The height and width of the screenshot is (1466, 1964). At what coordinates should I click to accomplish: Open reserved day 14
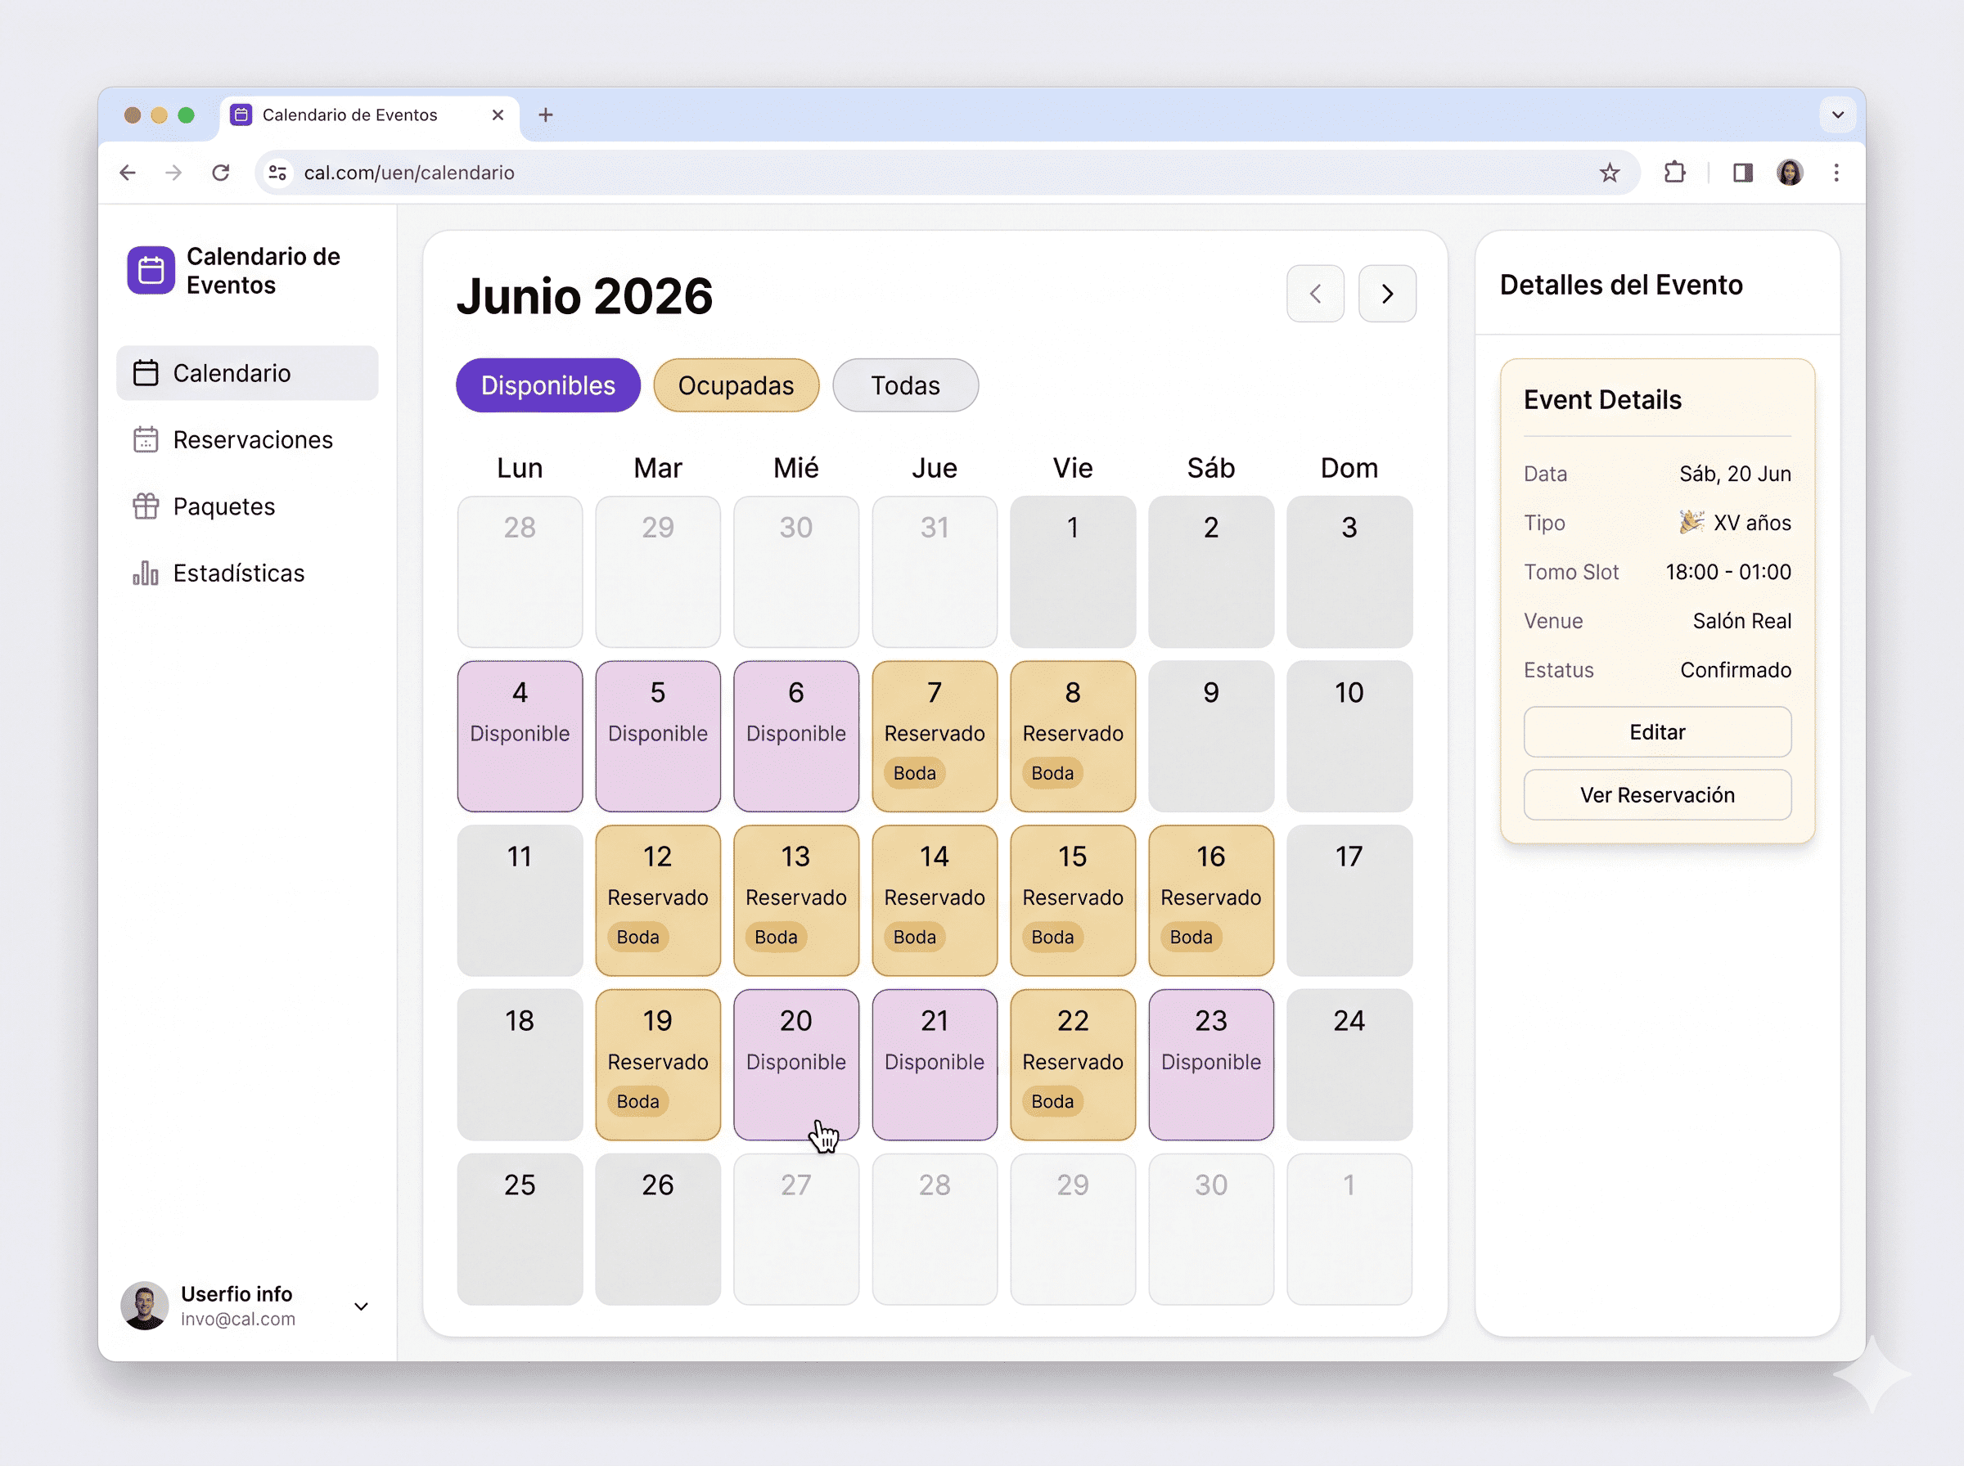click(935, 900)
